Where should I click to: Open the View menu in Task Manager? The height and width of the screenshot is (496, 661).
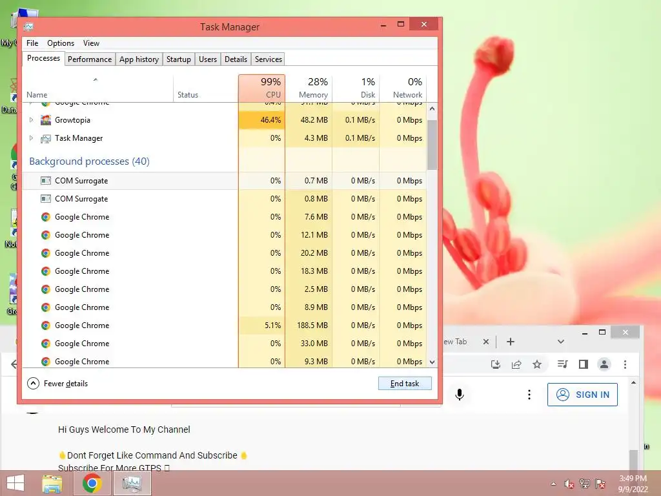(91, 43)
